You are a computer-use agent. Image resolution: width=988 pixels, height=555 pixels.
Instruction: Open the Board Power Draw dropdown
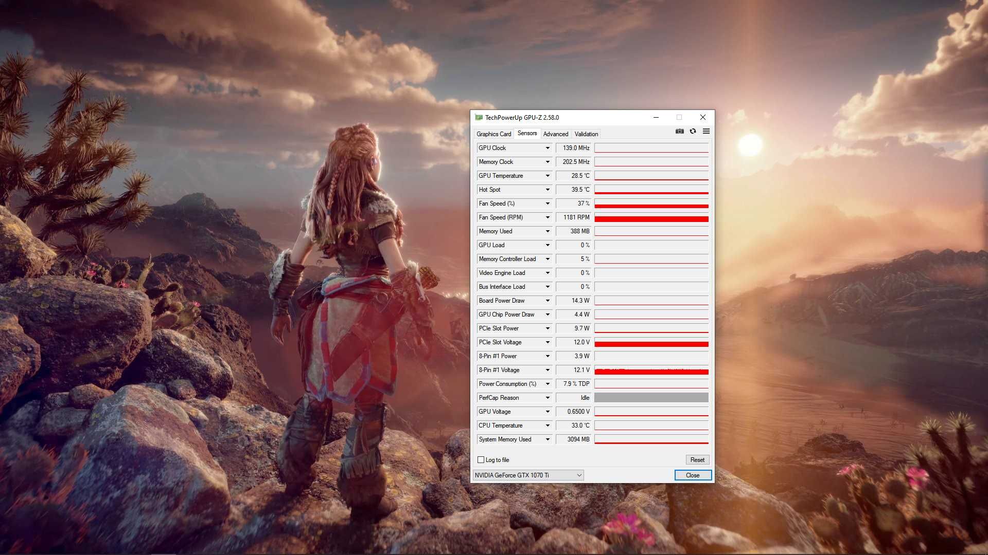tap(548, 301)
